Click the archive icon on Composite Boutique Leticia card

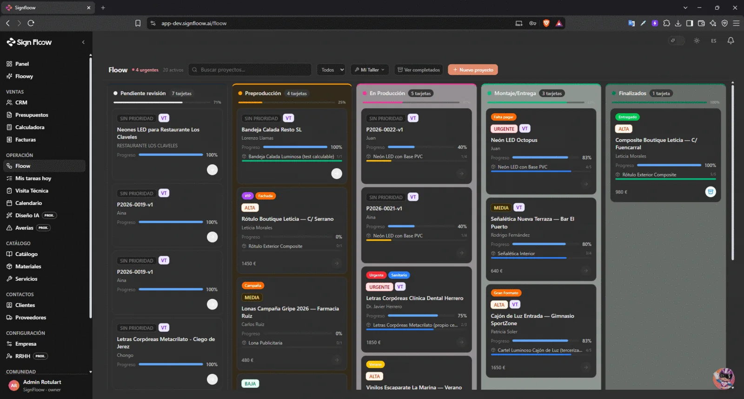point(711,192)
